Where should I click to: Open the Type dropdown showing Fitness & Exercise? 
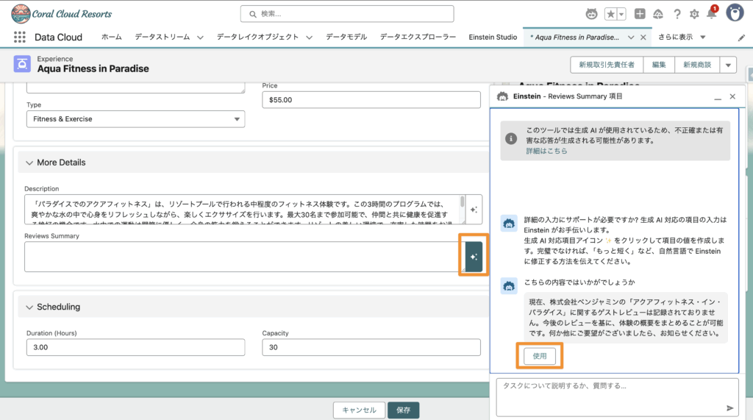pos(135,119)
